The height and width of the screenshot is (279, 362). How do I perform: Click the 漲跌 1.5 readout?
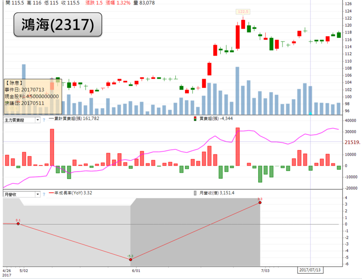(x=94, y=3)
